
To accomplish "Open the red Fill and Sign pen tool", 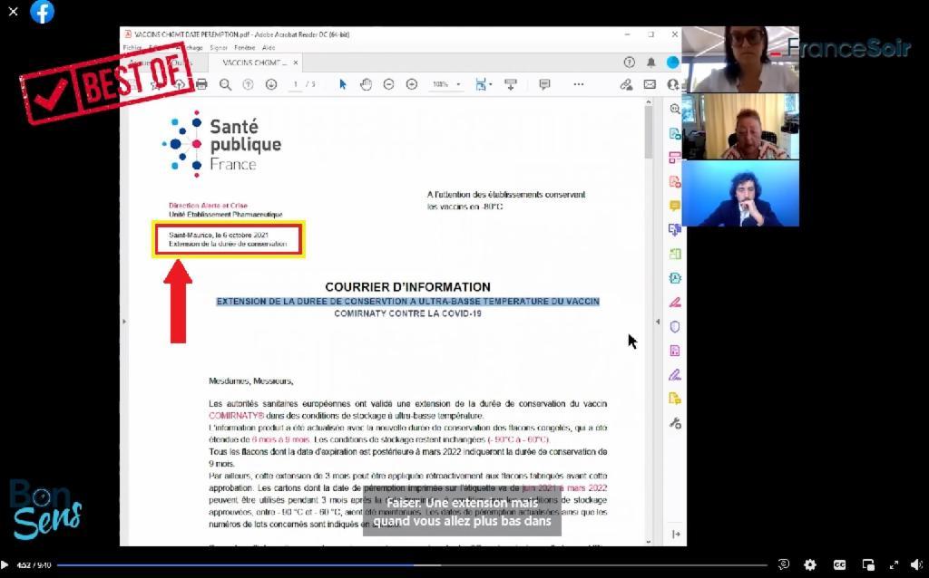I will (x=675, y=303).
